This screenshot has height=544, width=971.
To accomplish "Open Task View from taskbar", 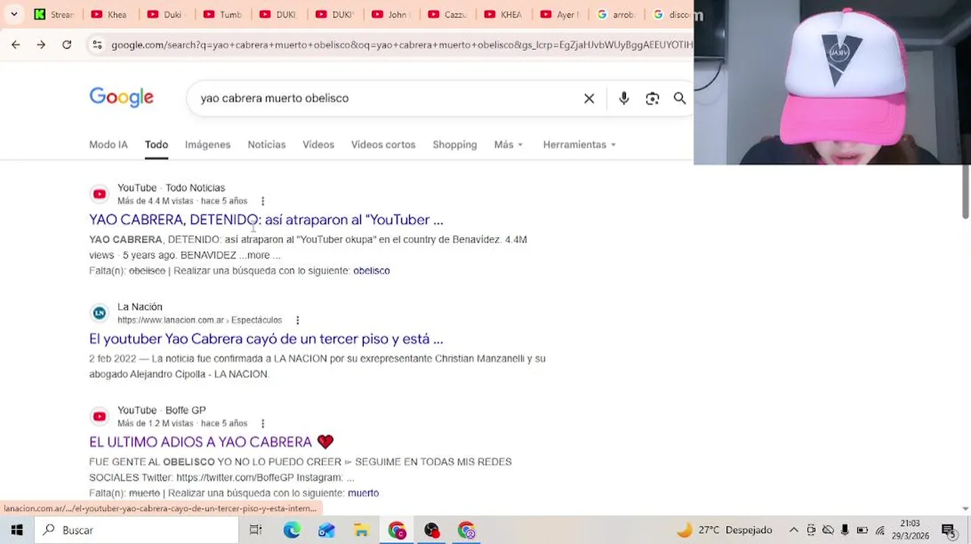I will (256, 530).
